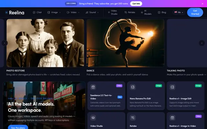Click the Video Studio card icon
The width and height of the screenshot is (207, 129).
pyautogui.click(x=93, y=118)
